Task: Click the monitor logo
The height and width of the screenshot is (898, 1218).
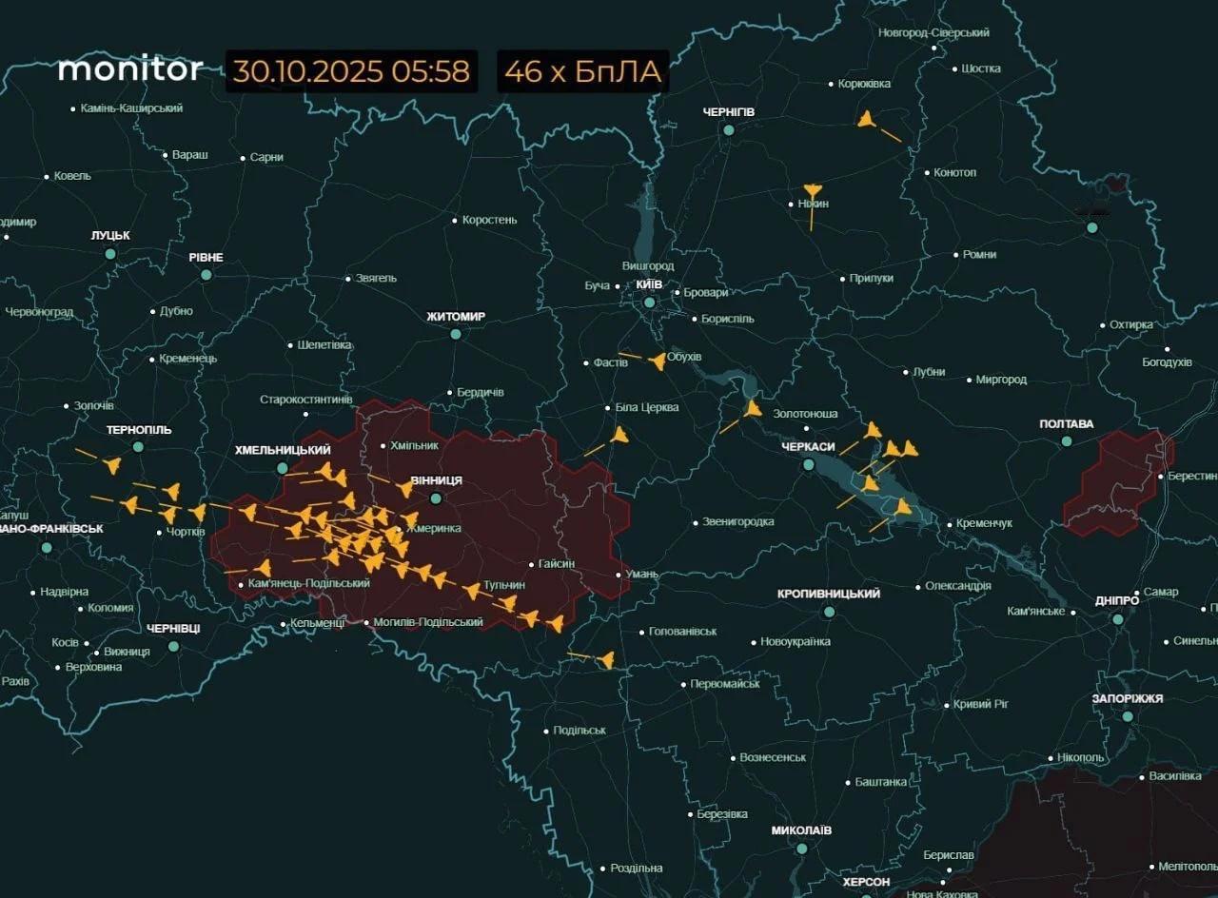Action: [x=130, y=69]
